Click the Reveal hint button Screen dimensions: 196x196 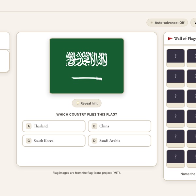87,103
